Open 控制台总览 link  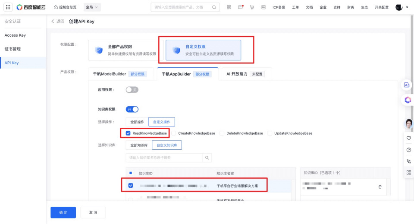point(65,7)
